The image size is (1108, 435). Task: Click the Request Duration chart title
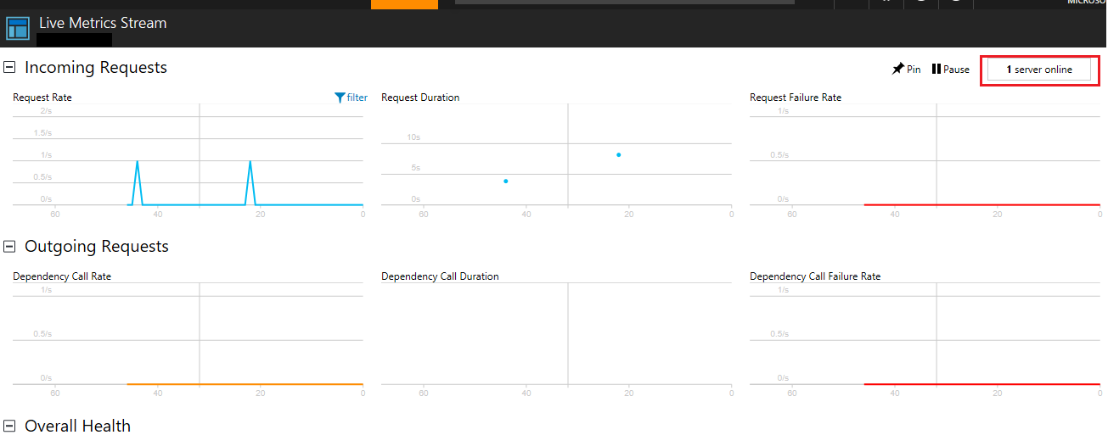[x=420, y=98]
